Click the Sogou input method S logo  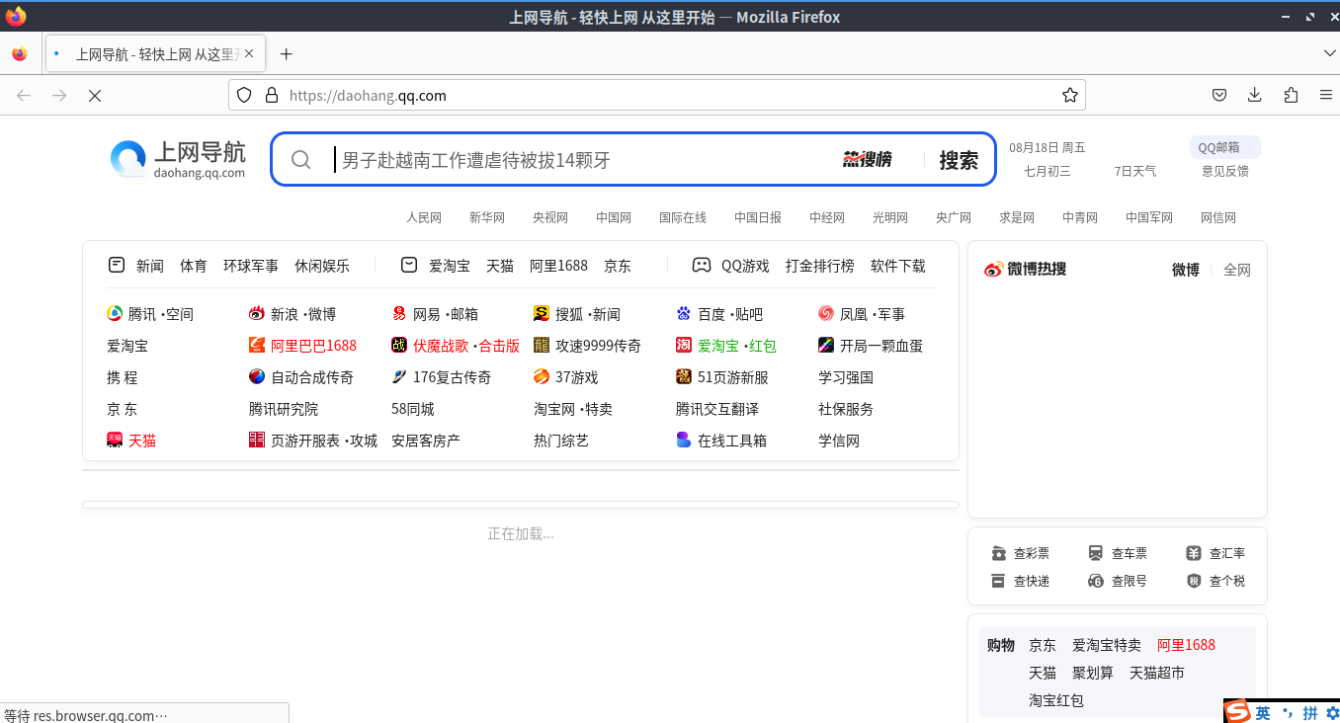pyautogui.click(x=1238, y=711)
